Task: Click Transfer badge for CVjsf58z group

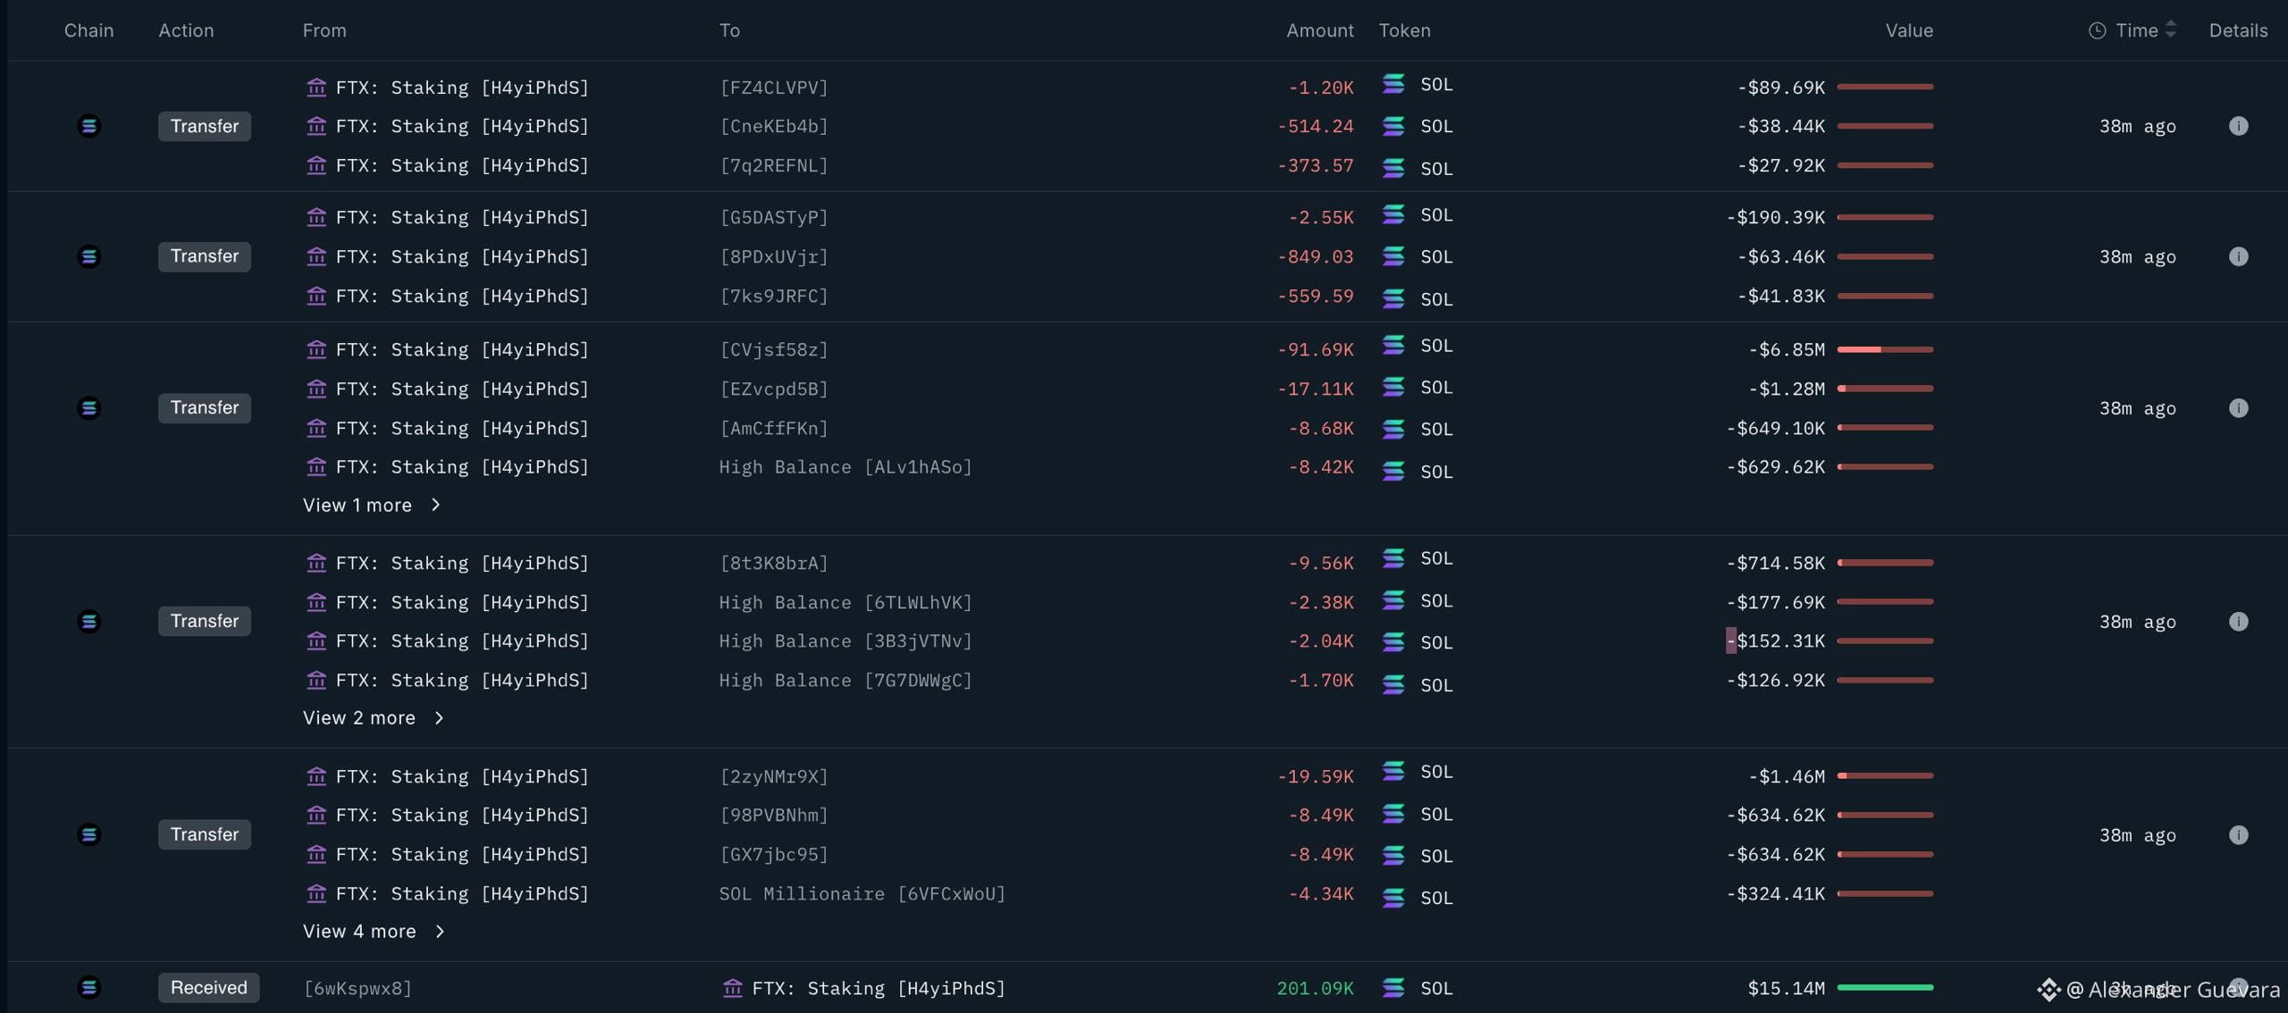Action: tap(205, 407)
